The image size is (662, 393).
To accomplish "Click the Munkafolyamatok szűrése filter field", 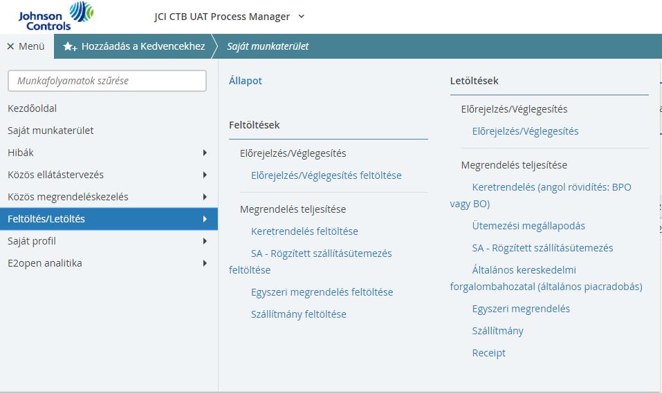I will [107, 81].
